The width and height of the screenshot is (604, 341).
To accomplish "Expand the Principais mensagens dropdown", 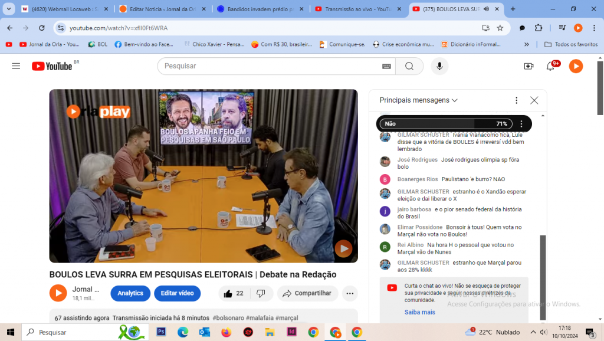I will pyautogui.click(x=418, y=100).
